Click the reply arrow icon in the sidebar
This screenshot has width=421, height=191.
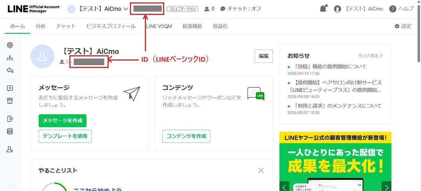pyautogui.click(x=10, y=70)
